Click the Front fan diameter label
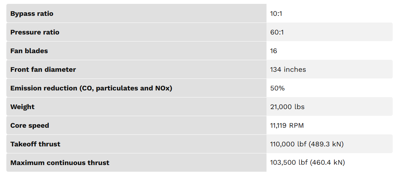The width and height of the screenshot is (398, 177). [x=43, y=70]
